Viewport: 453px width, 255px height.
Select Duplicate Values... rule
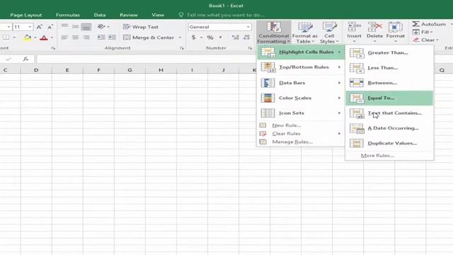pos(389,143)
